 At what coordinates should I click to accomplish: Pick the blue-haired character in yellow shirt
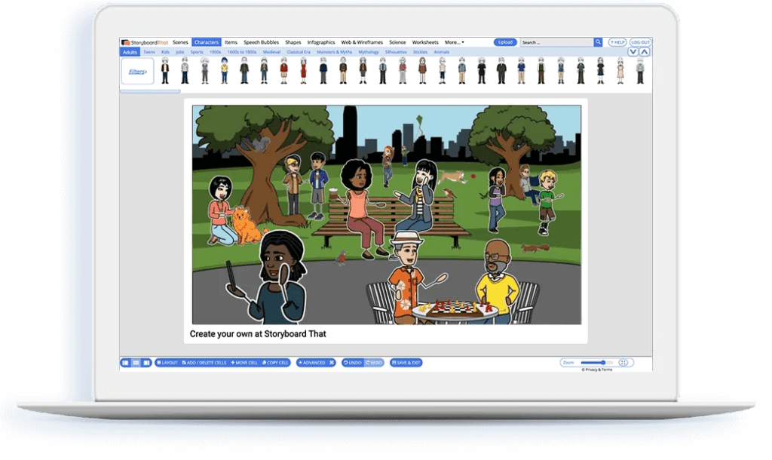[225, 70]
